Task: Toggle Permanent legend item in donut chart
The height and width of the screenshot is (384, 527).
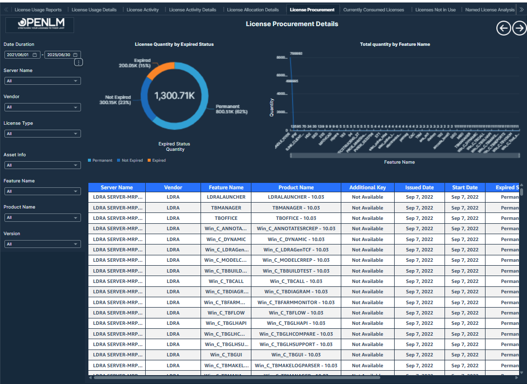Action: coord(100,160)
